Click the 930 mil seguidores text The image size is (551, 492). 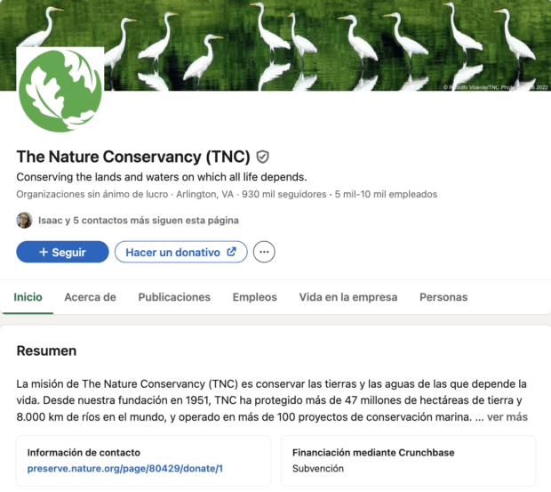point(283,194)
